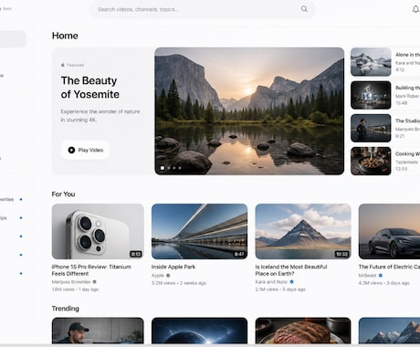Image resolution: width=420 pixels, height=347 pixels.
Task: Open the Marques Brownlee channel name under iPhone review
Action: point(71,282)
